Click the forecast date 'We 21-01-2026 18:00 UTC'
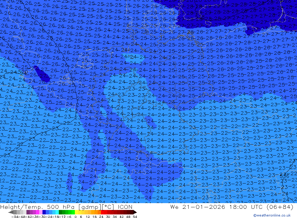297x218 pixels. click(216, 207)
